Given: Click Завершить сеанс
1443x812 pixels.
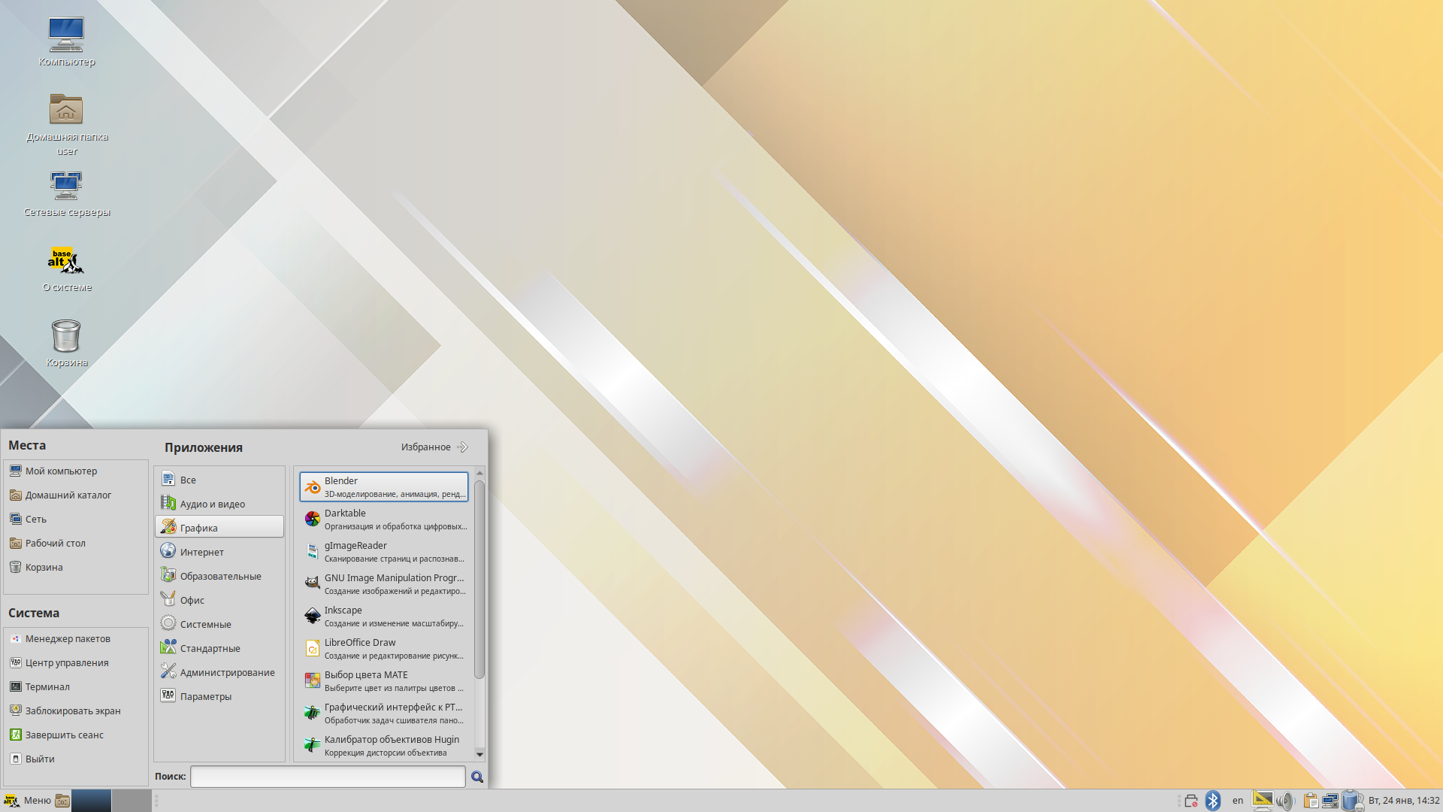Looking at the screenshot, I should click(x=64, y=735).
